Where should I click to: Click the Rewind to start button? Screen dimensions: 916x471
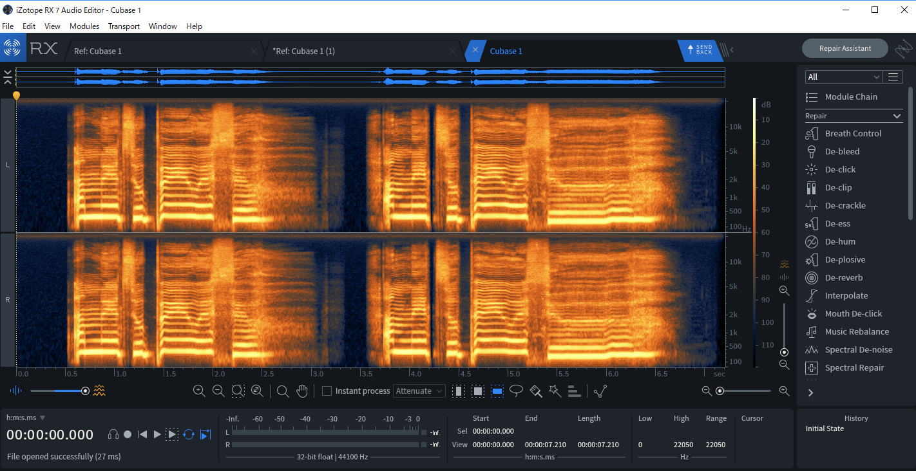click(143, 434)
